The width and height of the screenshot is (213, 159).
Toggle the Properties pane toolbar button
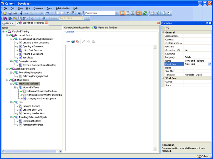pos(139,13)
